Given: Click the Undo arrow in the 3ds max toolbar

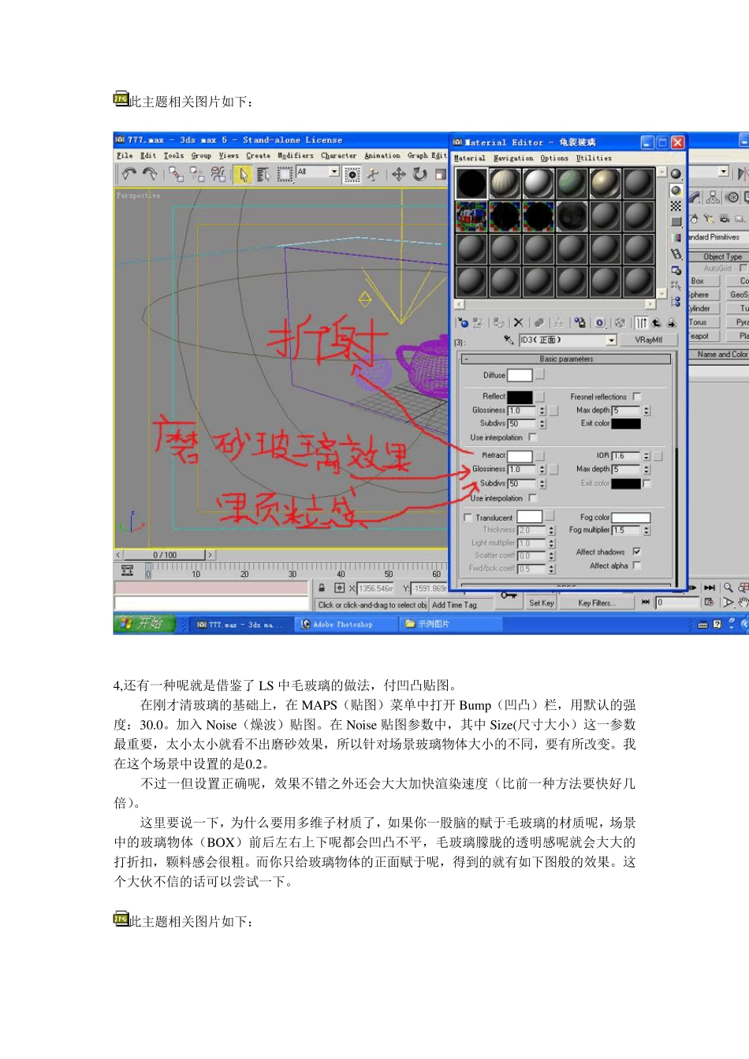Looking at the screenshot, I should [x=129, y=173].
